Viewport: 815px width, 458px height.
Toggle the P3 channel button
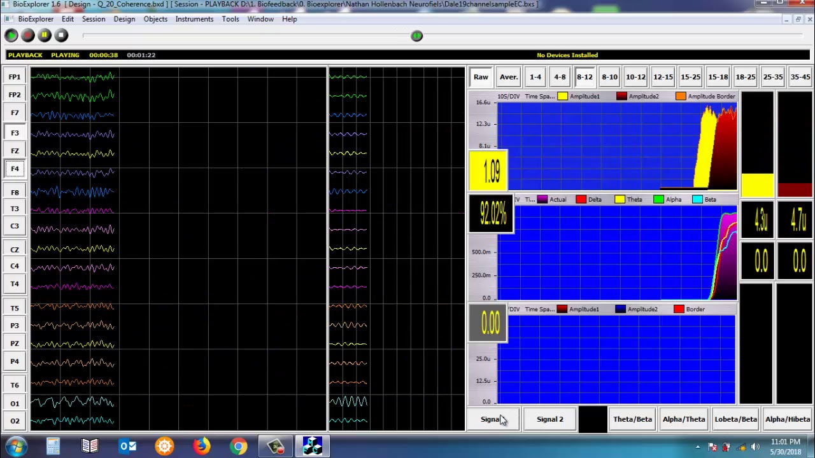[x=15, y=326]
